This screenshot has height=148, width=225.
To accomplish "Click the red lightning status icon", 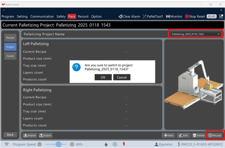I will point(124,144).
